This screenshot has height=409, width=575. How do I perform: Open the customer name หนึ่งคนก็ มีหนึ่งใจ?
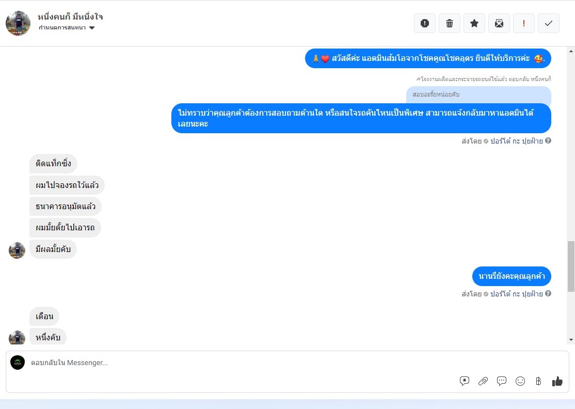click(x=70, y=17)
